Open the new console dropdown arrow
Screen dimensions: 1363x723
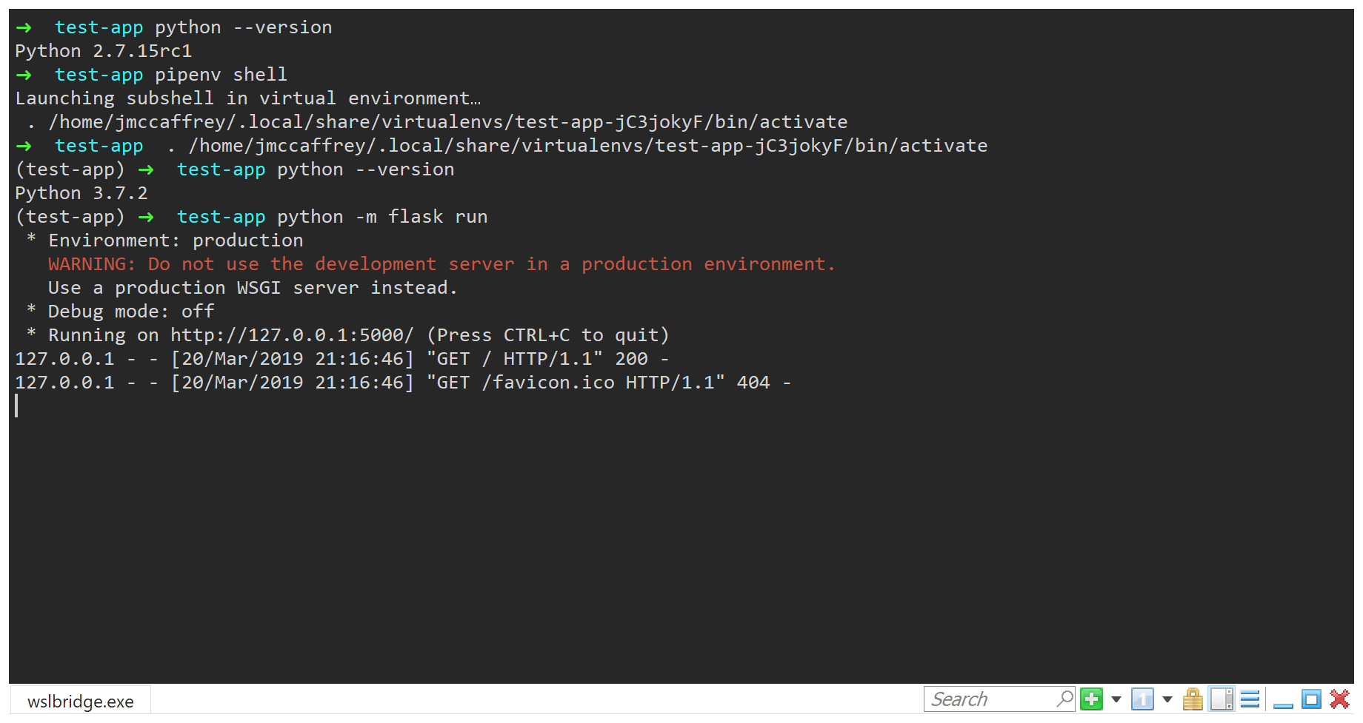(x=1116, y=699)
